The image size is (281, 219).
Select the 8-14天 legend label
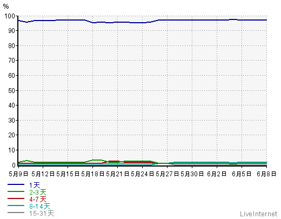39,207
